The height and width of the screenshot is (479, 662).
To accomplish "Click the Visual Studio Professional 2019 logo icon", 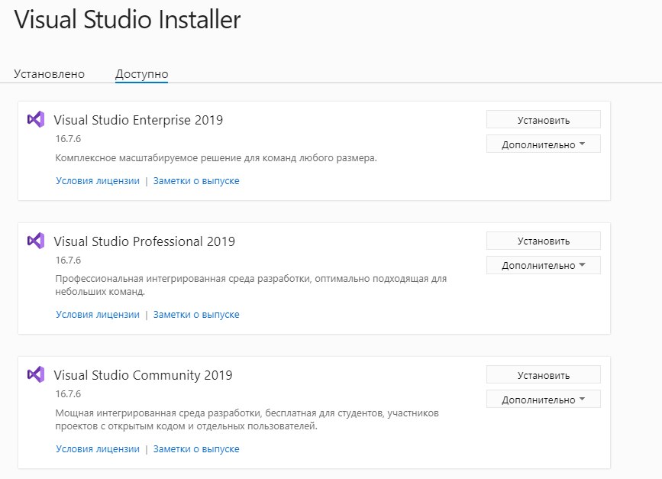I will click(36, 241).
